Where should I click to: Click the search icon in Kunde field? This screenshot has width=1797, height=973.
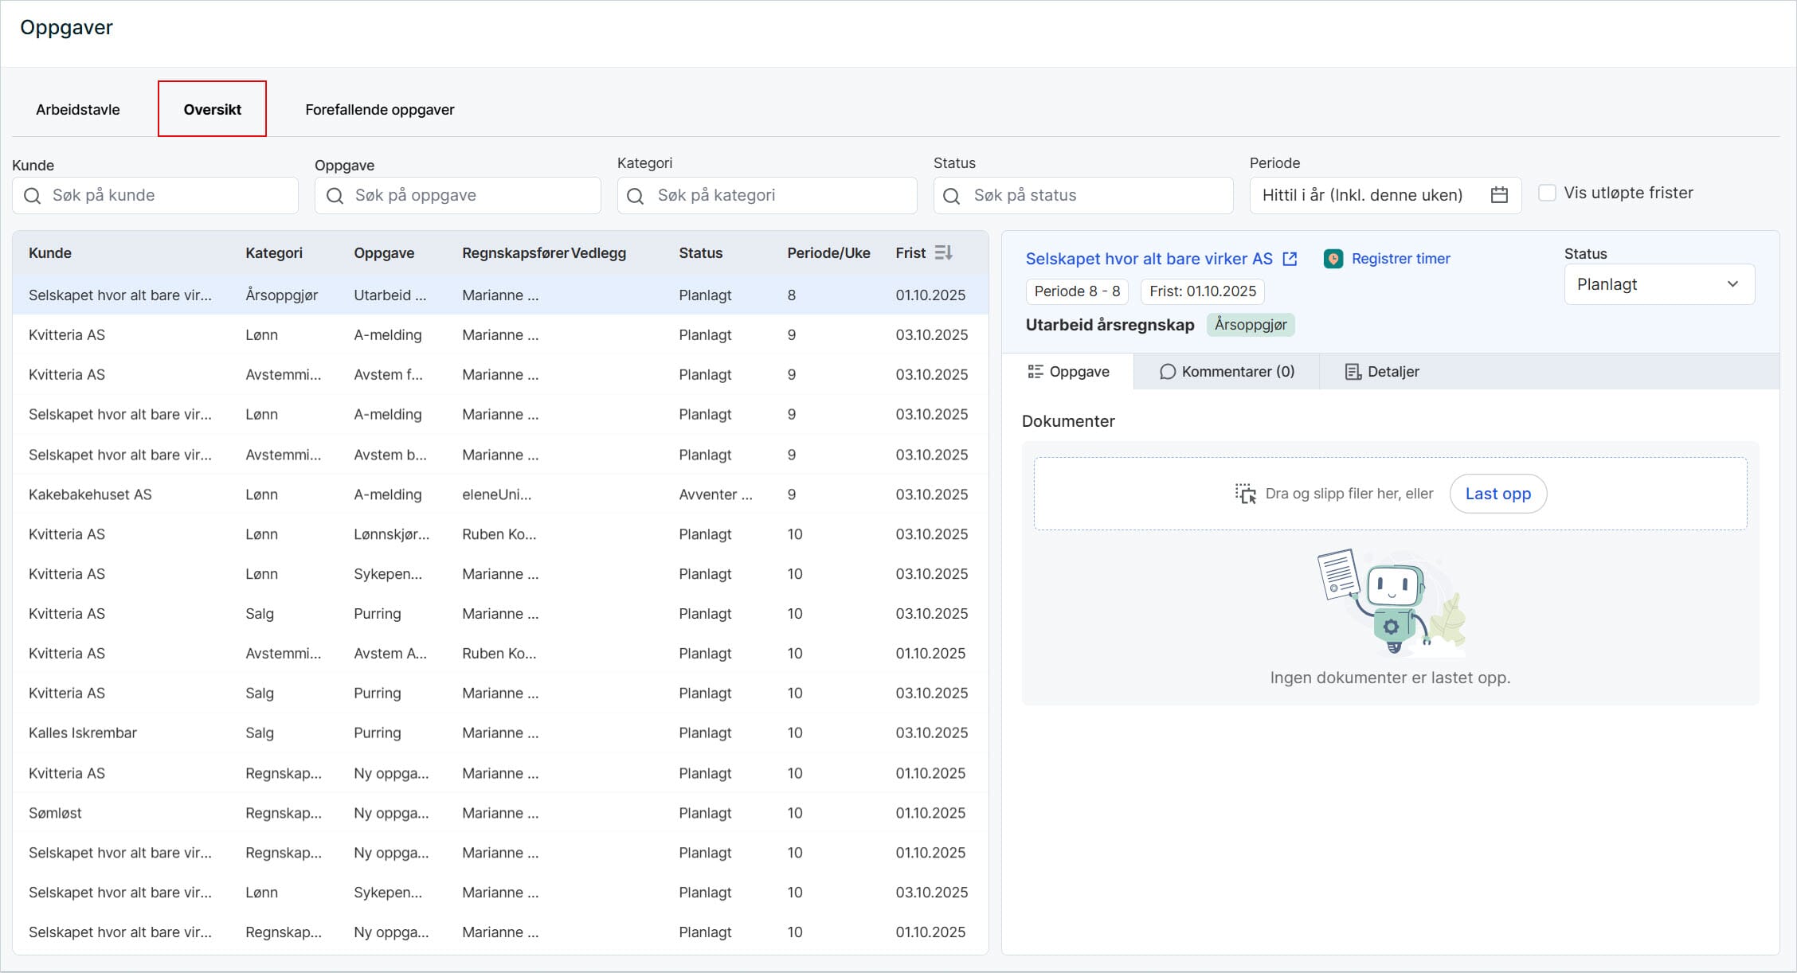32,196
